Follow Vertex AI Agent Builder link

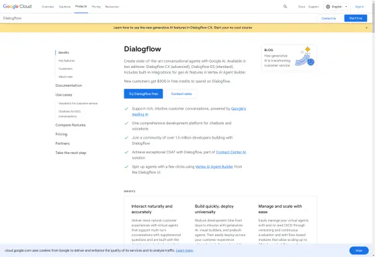pos(214,167)
